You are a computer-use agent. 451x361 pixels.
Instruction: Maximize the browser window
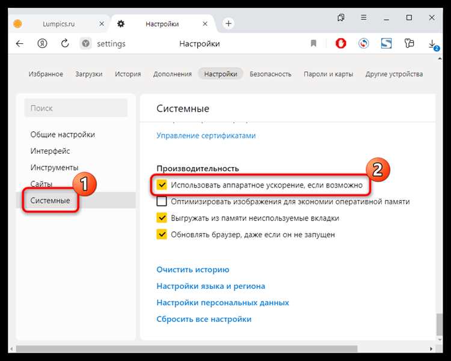409,17
